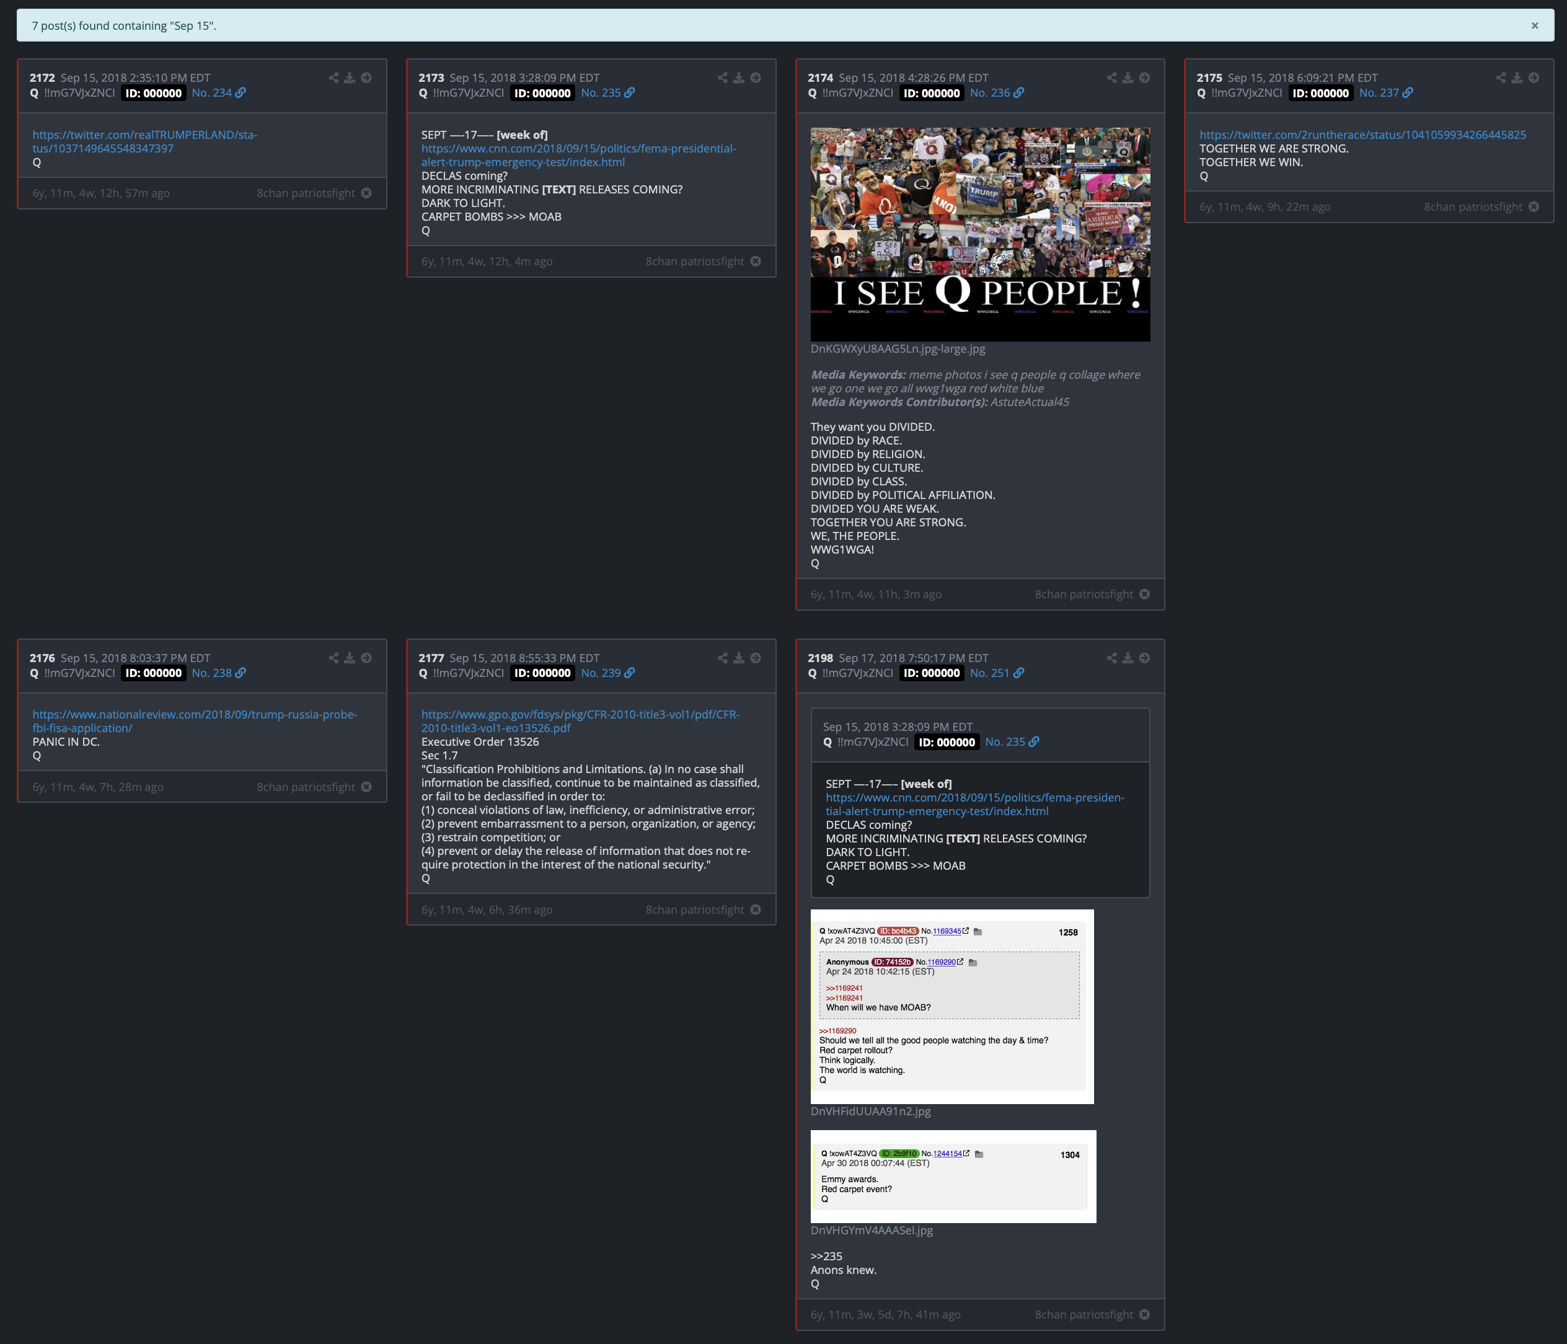Open arrow icon on post 2174
1567x1344 pixels.
click(x=1144, y=78)
